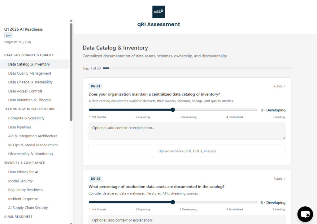Image resolution: width=317 pixels, height=224 pixels.
Task: Open Rubric link for DG-02
Action: [x=280, y=179]
